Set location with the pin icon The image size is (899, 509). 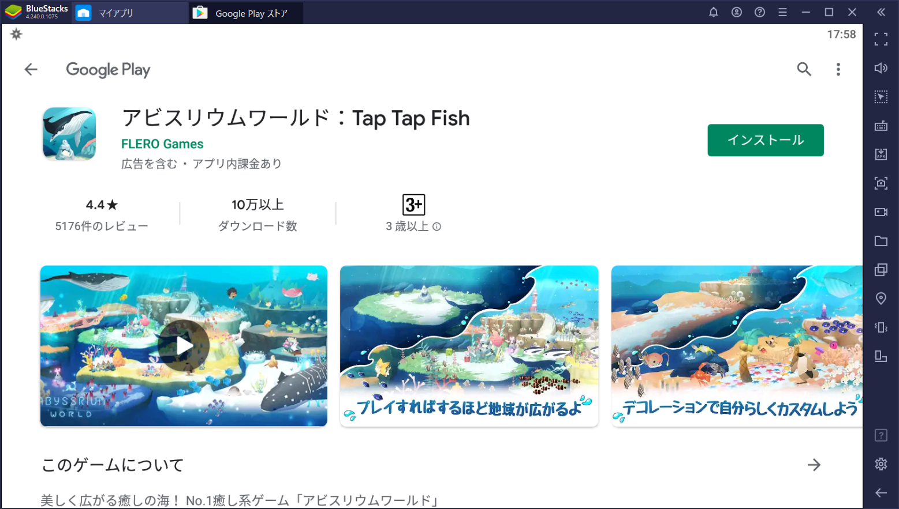tap(881, 299)
